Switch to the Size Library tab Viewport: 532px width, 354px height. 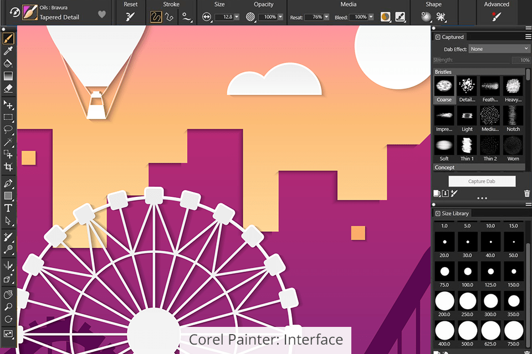point(452,214)
